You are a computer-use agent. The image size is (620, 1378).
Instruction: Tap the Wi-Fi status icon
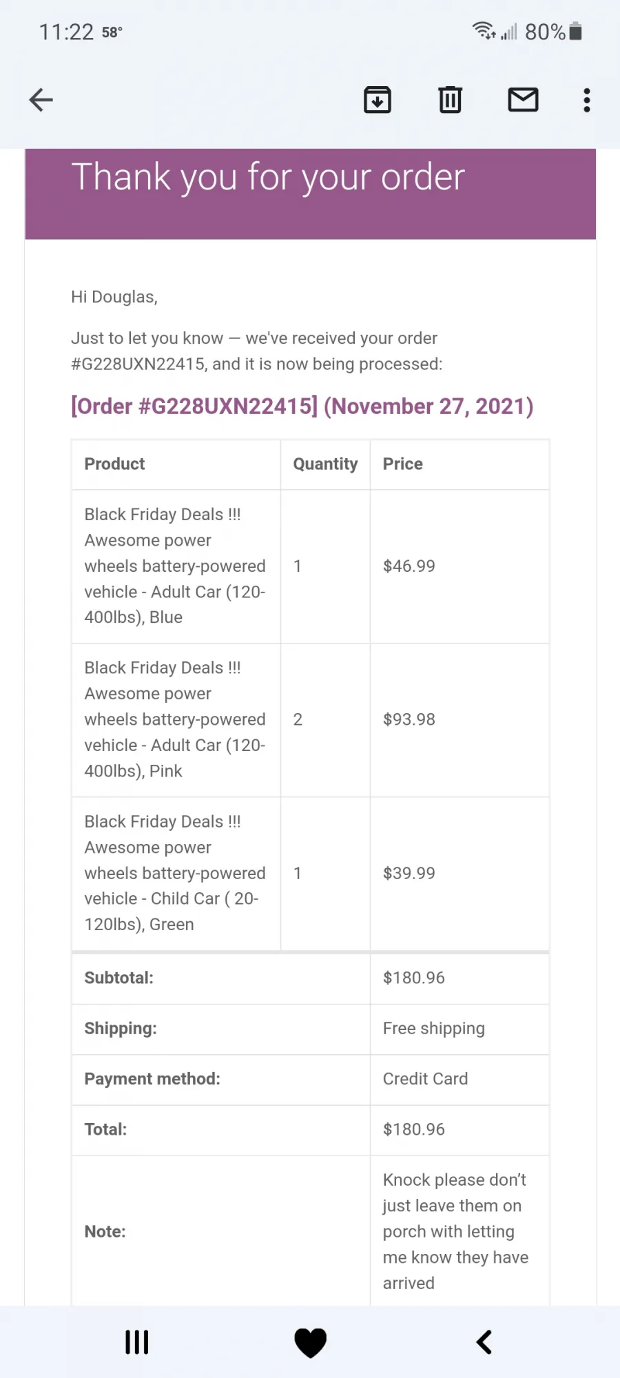(484, 31)
